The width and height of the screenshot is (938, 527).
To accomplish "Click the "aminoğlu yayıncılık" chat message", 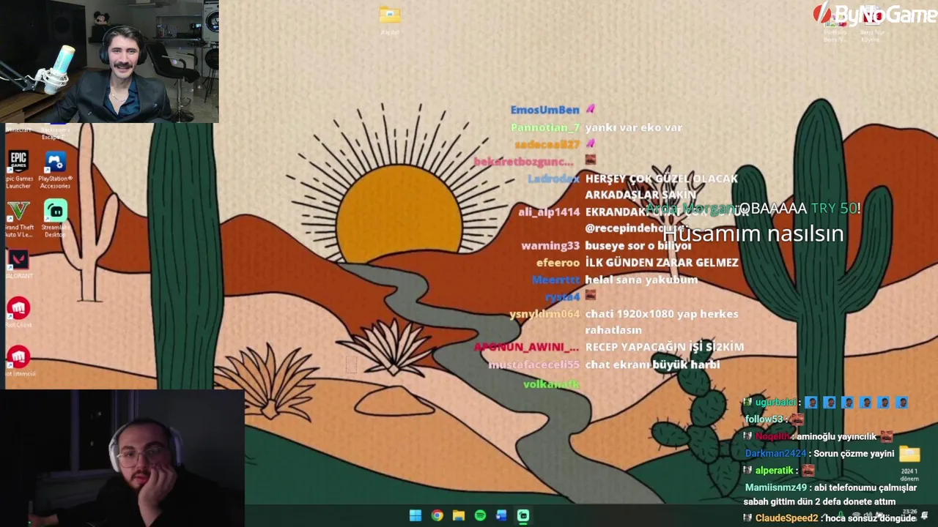I will coord(836,436).
